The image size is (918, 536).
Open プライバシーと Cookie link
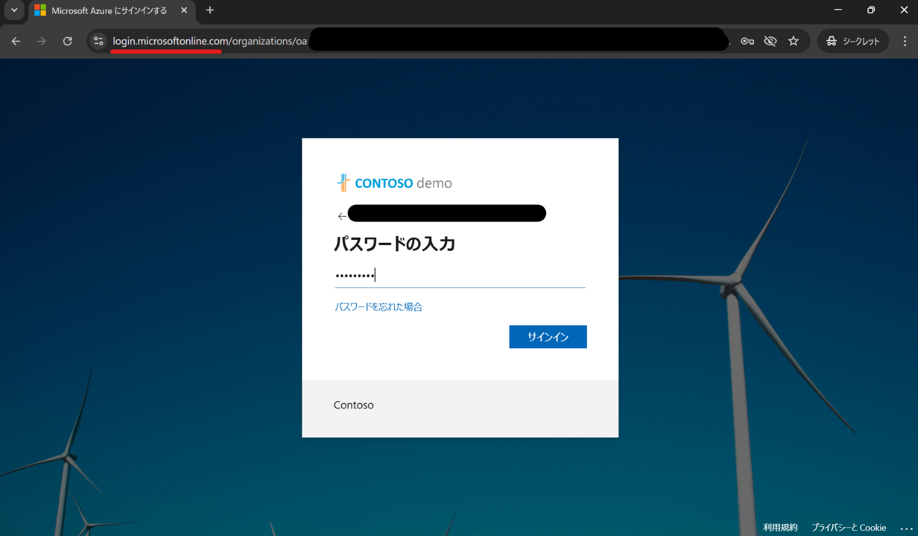(x=849, y=527)
